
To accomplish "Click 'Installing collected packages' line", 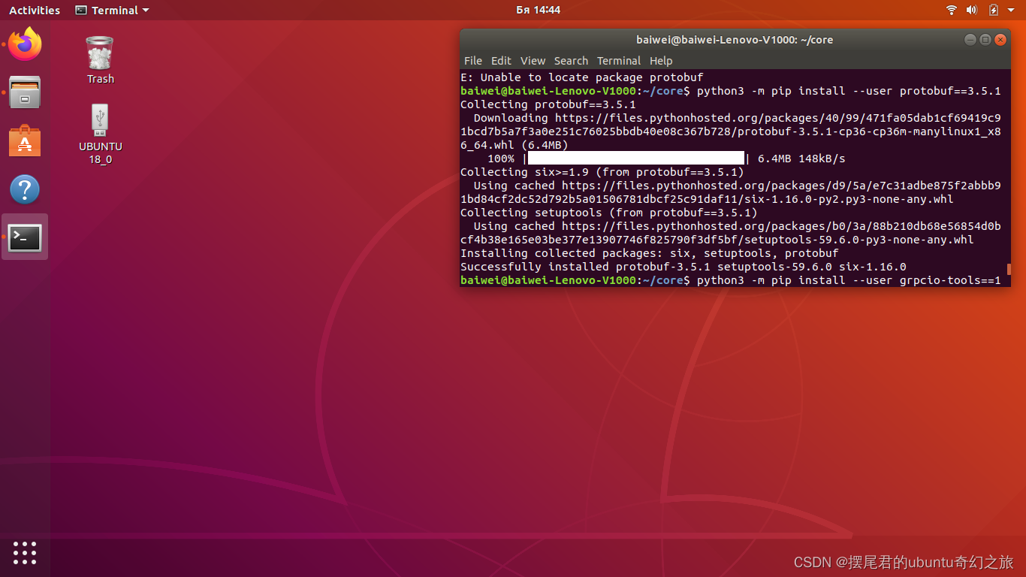I will [x=650, y=253].
